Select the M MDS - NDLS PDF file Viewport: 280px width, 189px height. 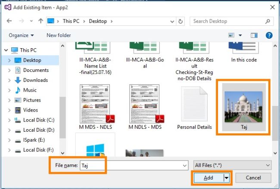click(96, 107)
